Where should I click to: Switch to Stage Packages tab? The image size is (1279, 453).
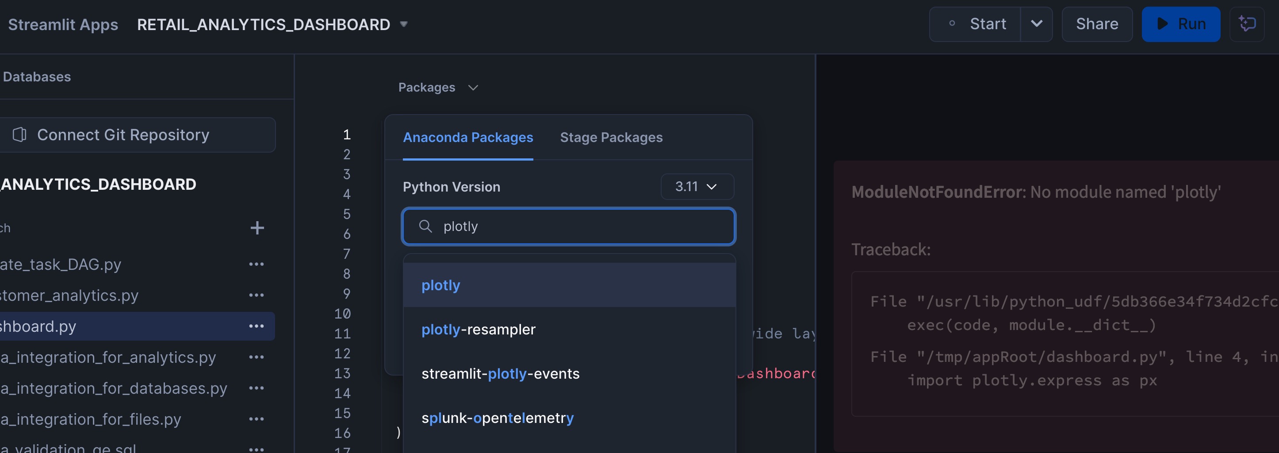tap(611, 138)
